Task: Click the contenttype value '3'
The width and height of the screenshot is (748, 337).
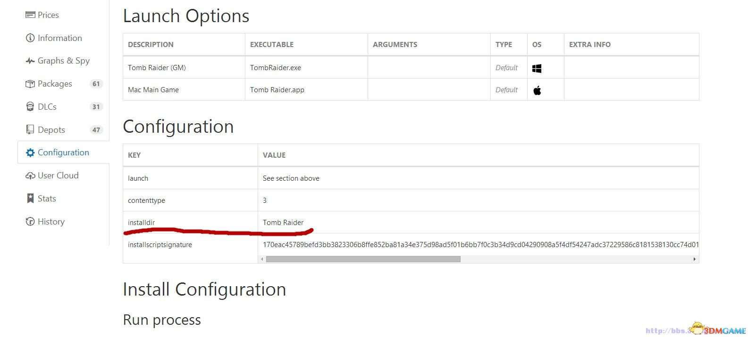Action: (x=265, y=201)
